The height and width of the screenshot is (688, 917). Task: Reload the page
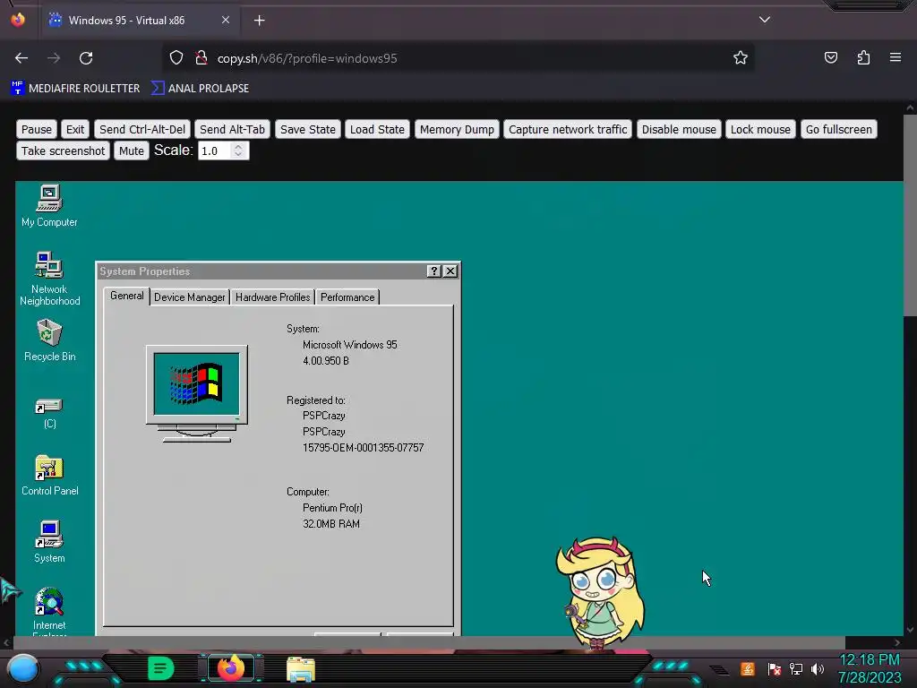86,58
